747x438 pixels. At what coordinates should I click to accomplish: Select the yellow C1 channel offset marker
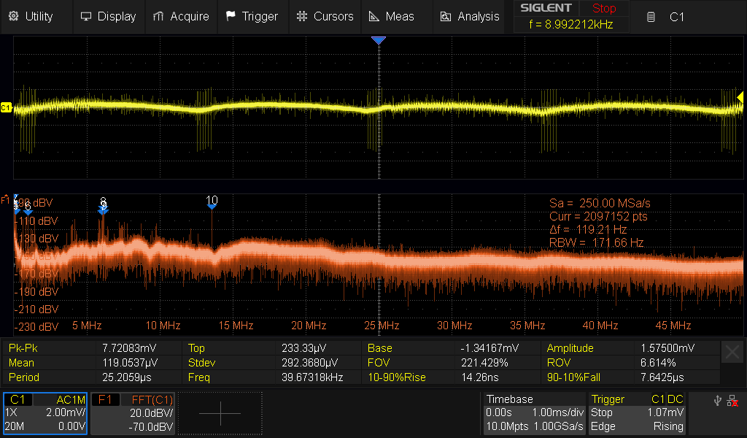(6, 108)
